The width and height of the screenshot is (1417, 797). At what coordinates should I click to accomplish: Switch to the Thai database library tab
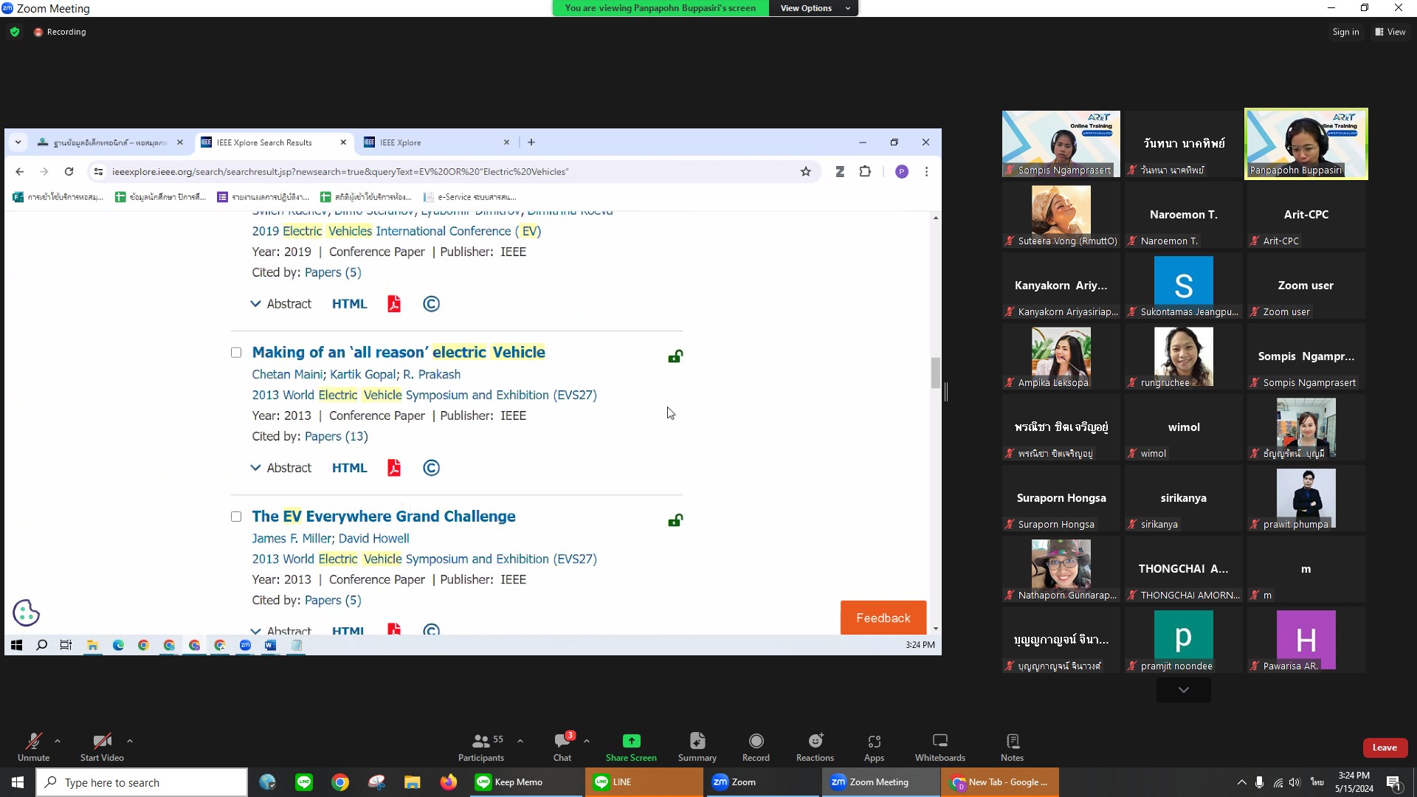pos(109,142)
